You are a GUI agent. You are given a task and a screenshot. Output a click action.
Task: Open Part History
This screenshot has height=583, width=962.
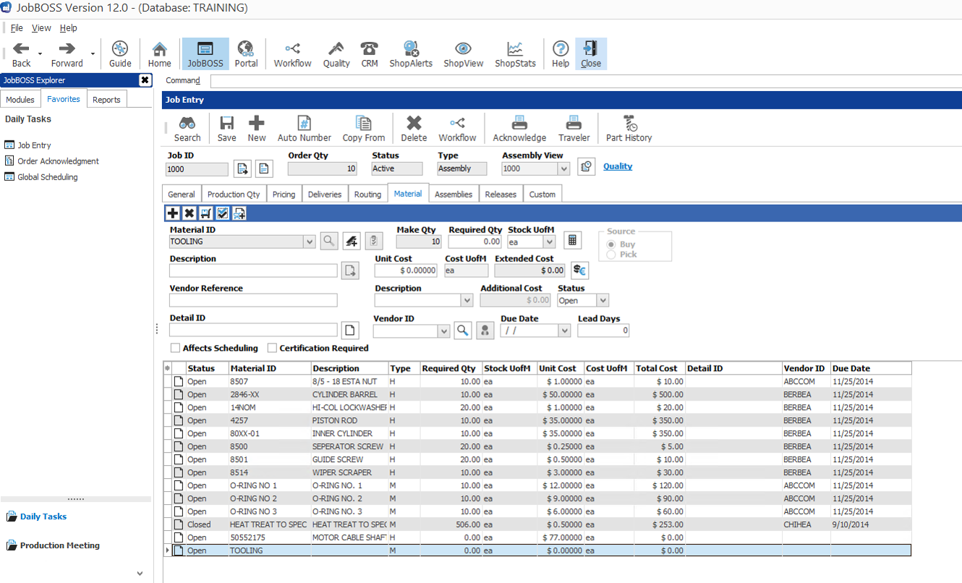(x=629, y=128)
